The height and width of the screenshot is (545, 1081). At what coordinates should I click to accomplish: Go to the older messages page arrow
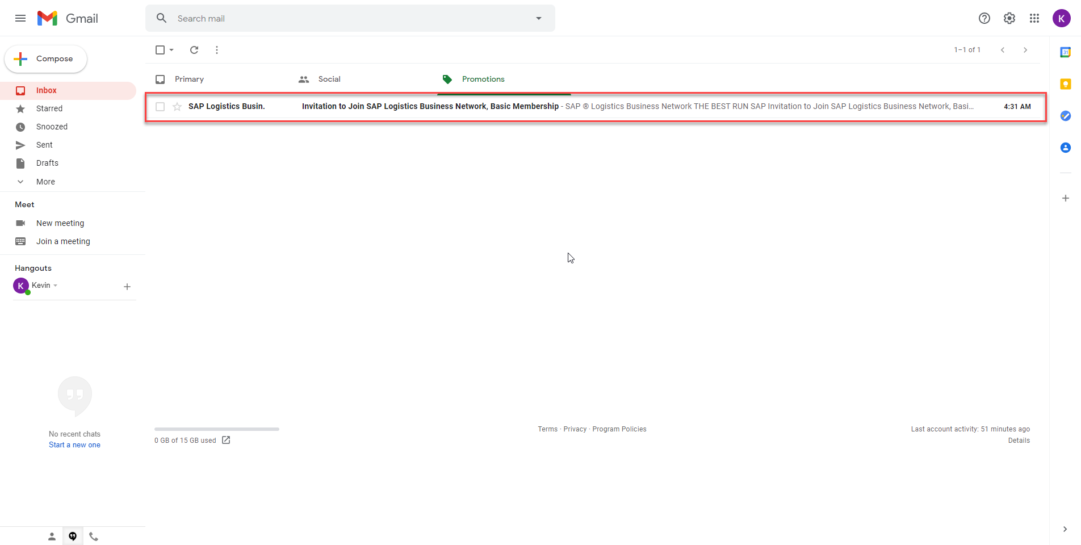(x=1025, y=50)
